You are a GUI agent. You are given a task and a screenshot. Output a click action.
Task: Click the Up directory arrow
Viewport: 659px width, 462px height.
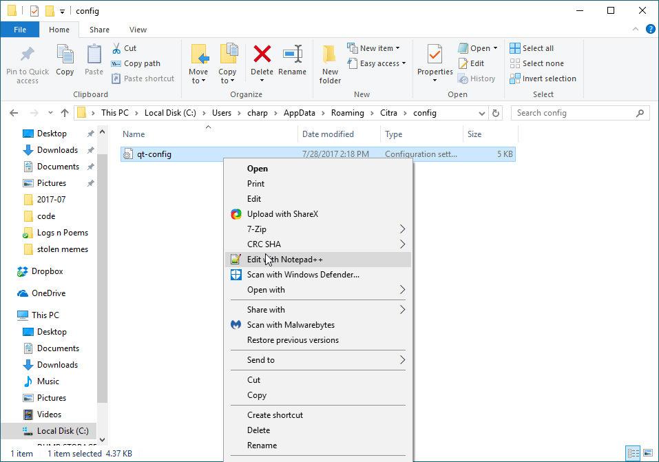pos(65,113)
